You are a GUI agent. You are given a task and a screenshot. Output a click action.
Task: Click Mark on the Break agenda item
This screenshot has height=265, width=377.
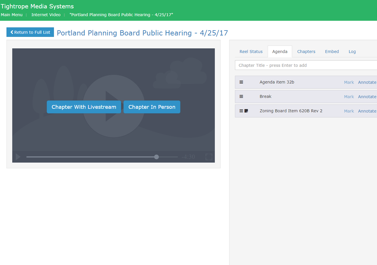[349, 97]
